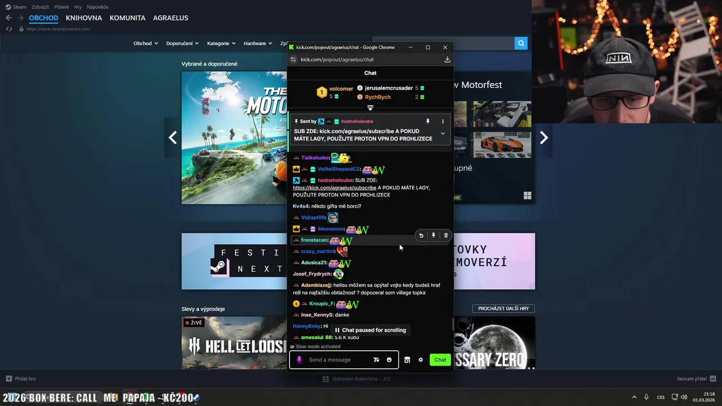Expand Kategorie dropdown in store nav
This screenshot has height=406, width=722.
coord(221,43)
